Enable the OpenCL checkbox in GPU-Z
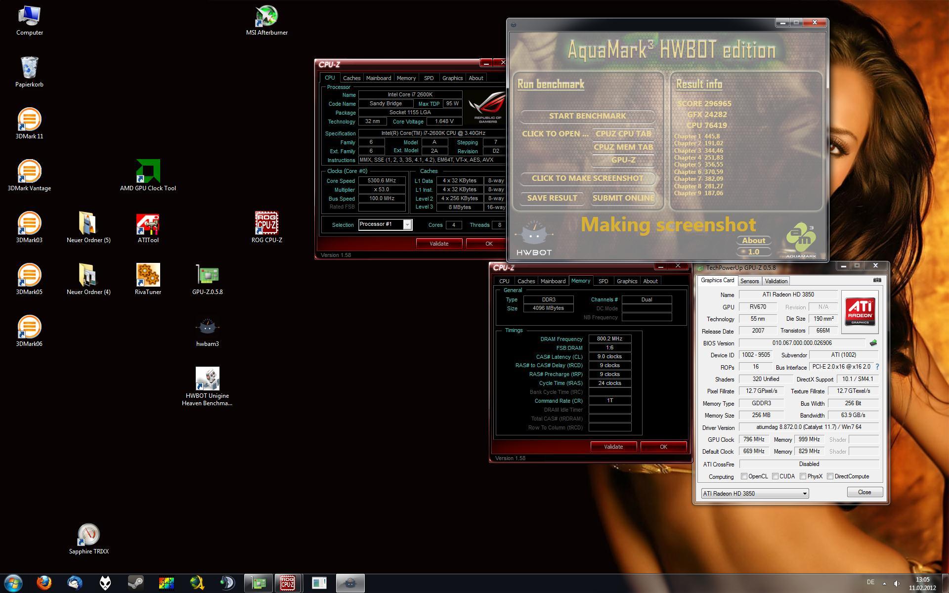949x593 pixels. click(744, 476)
